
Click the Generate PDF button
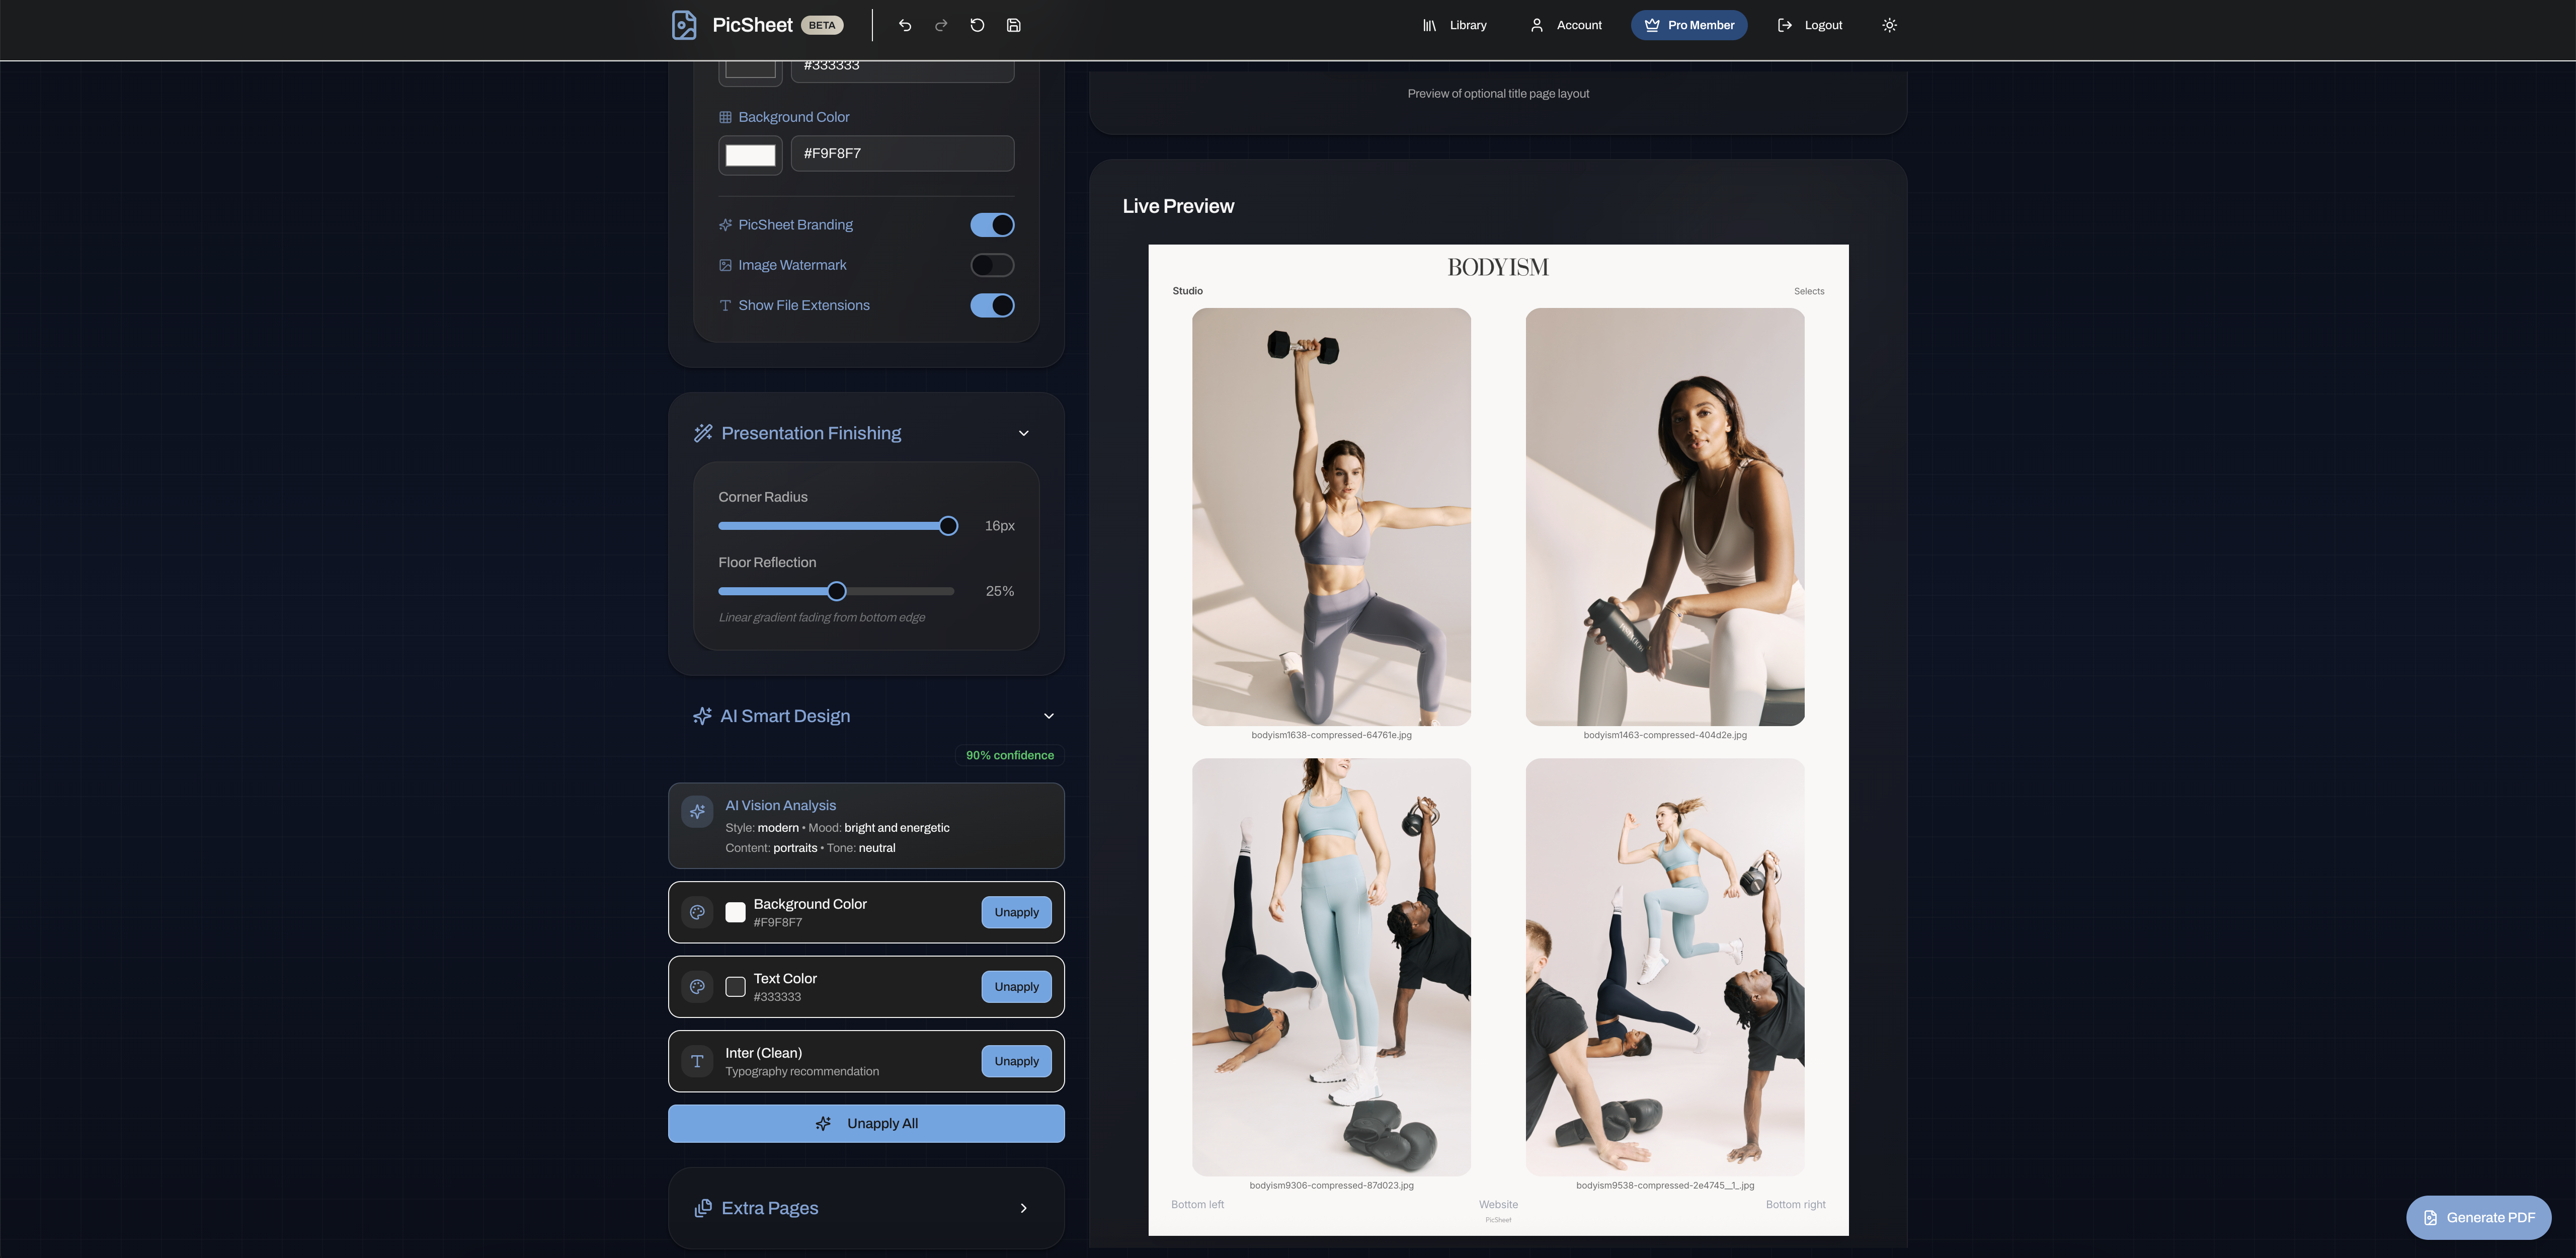coord(2478,1218)
